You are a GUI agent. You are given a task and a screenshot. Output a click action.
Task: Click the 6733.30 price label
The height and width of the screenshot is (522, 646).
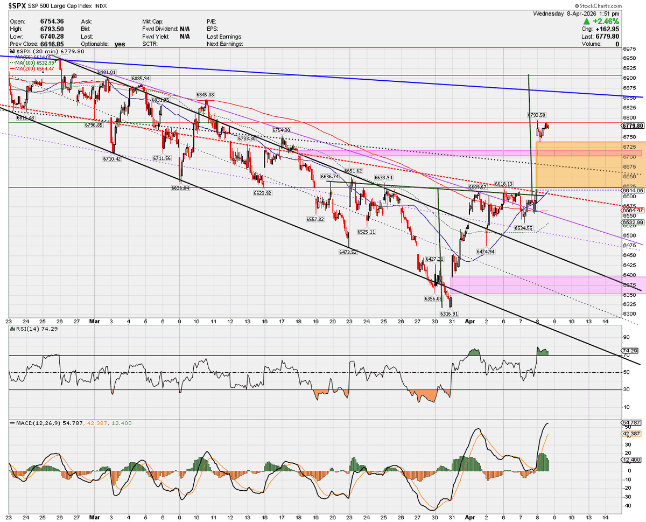247,138
